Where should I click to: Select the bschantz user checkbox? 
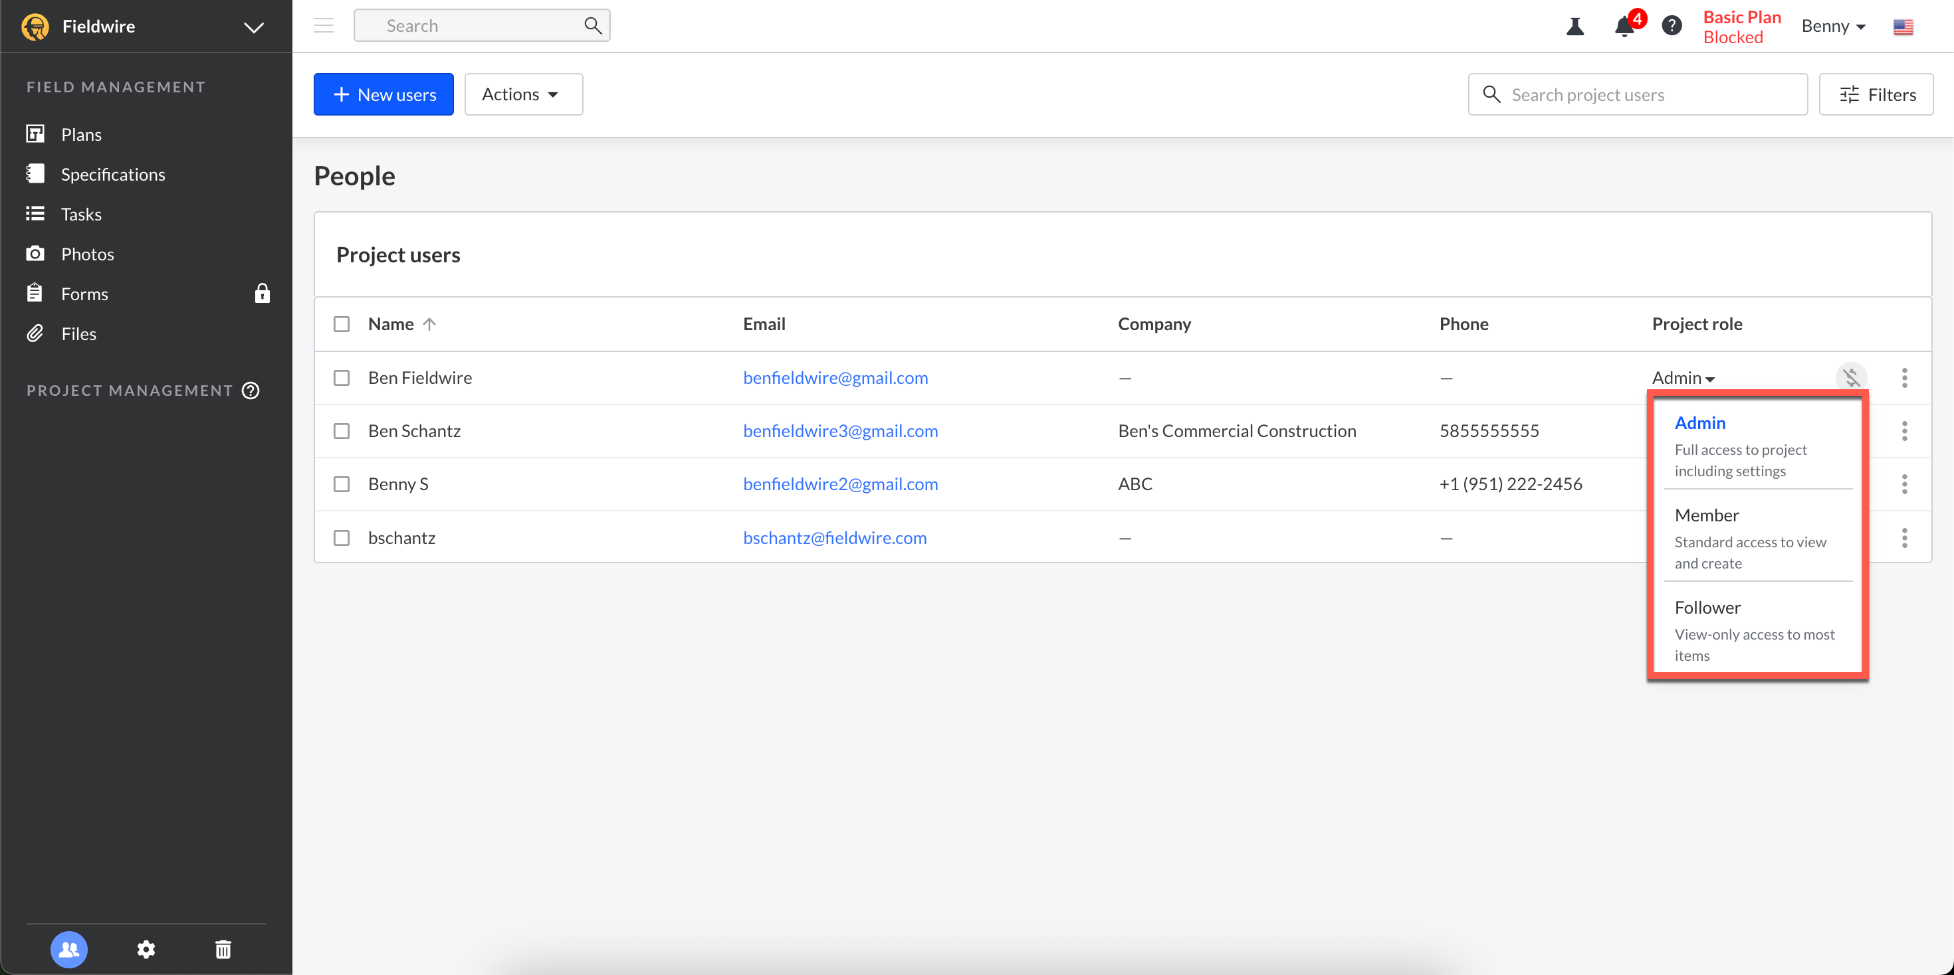pos(342,537)
